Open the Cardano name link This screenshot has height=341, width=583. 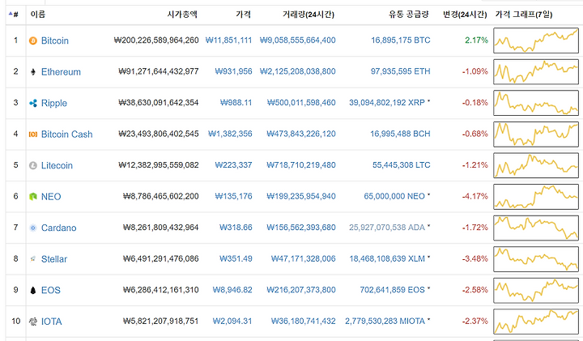[x=58, y=228]
